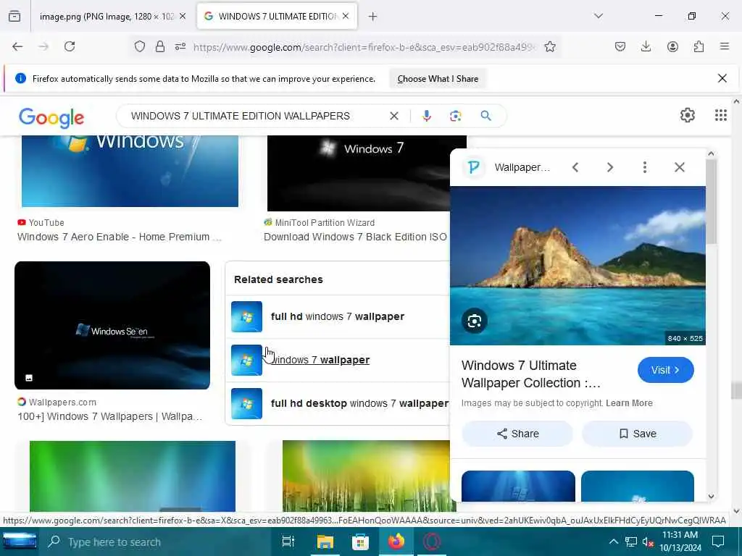Open the Firefox extensions panel
Screen dimensions: 742x556
pyautogui.click(x=699, y=46)
